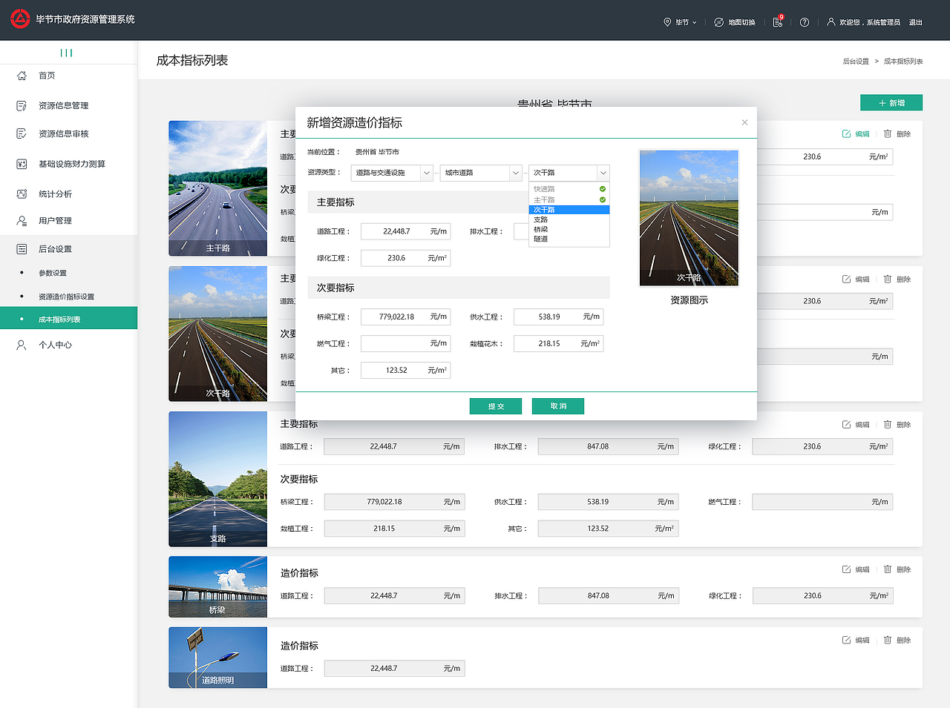Click the 地图切换 label in header
The height and width of the screenshot is (708, 950).
click(741, 22)
